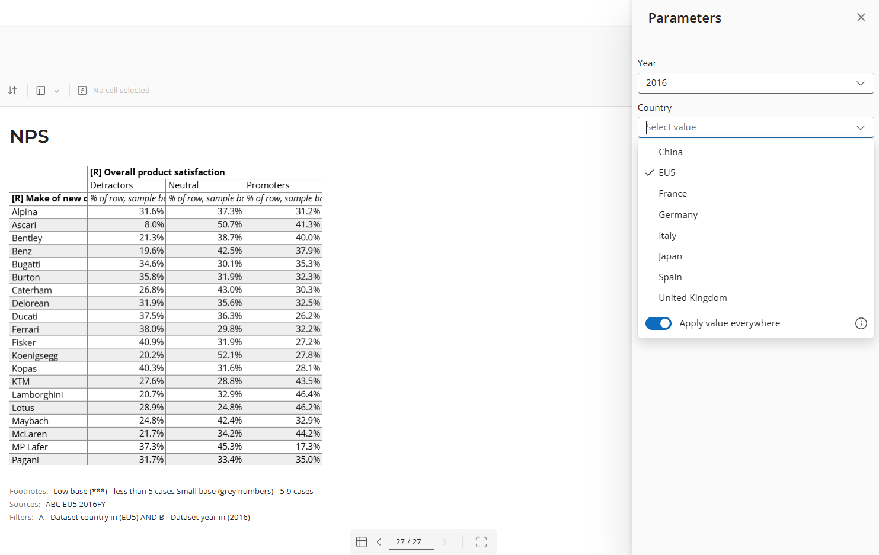Click the Footnotes low base text

pyautogui.click(x=183, y=492)
